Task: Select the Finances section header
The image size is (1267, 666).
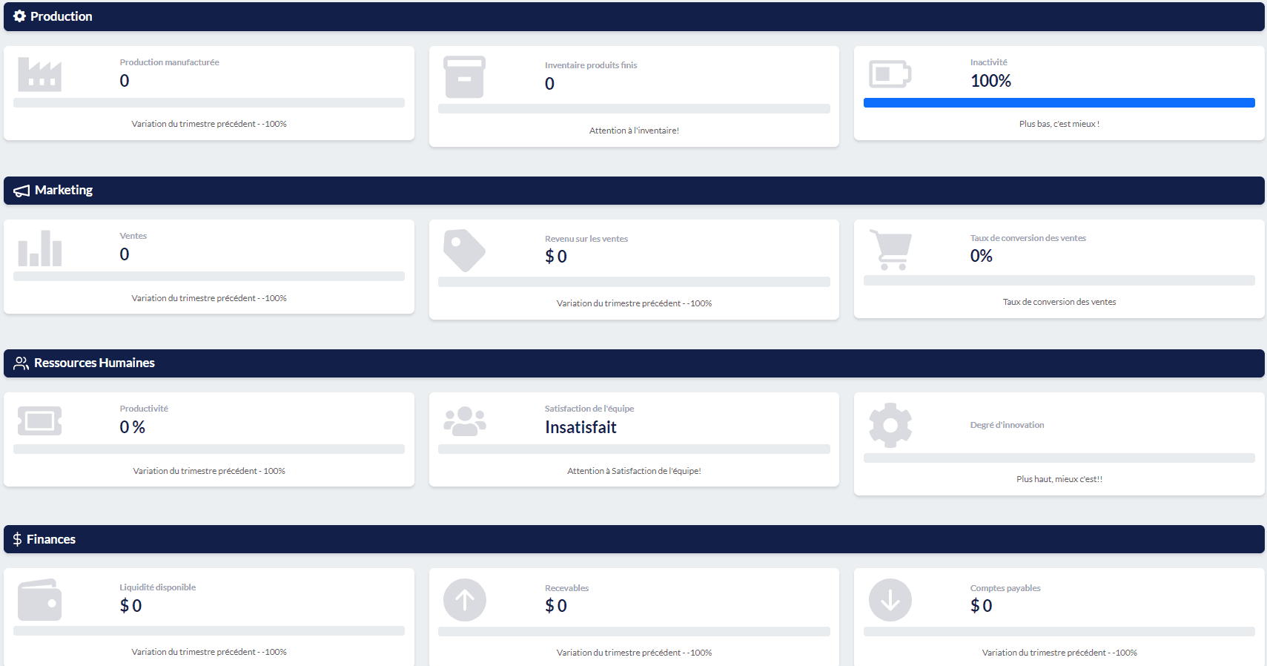Action: pyautogui.click(x=50, y=539)
